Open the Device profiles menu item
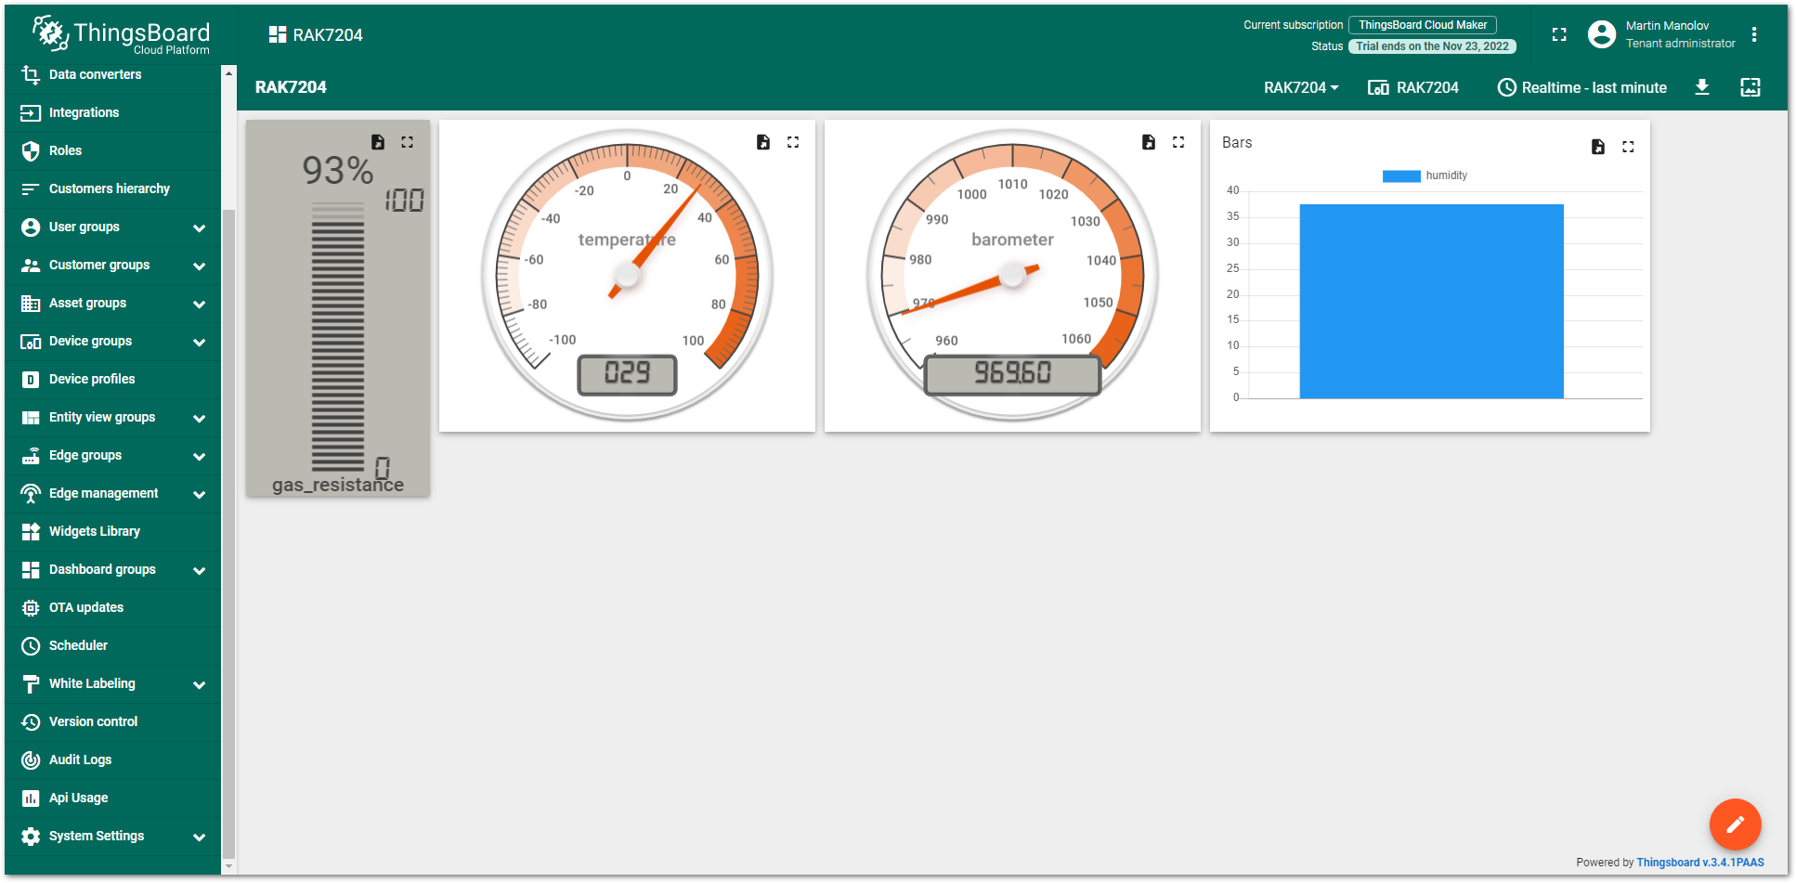Screen dimensions: 1796x883 coord(92,379)
